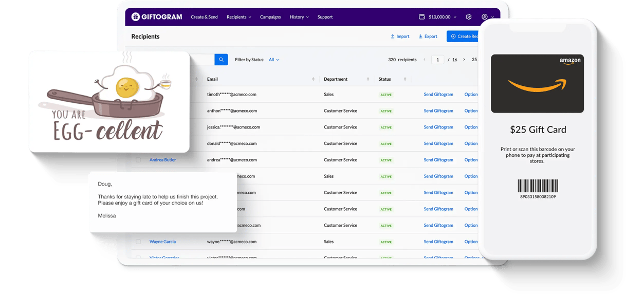Open settings via the gear icon
626x294 pixels.
click(x=469, y=17)
